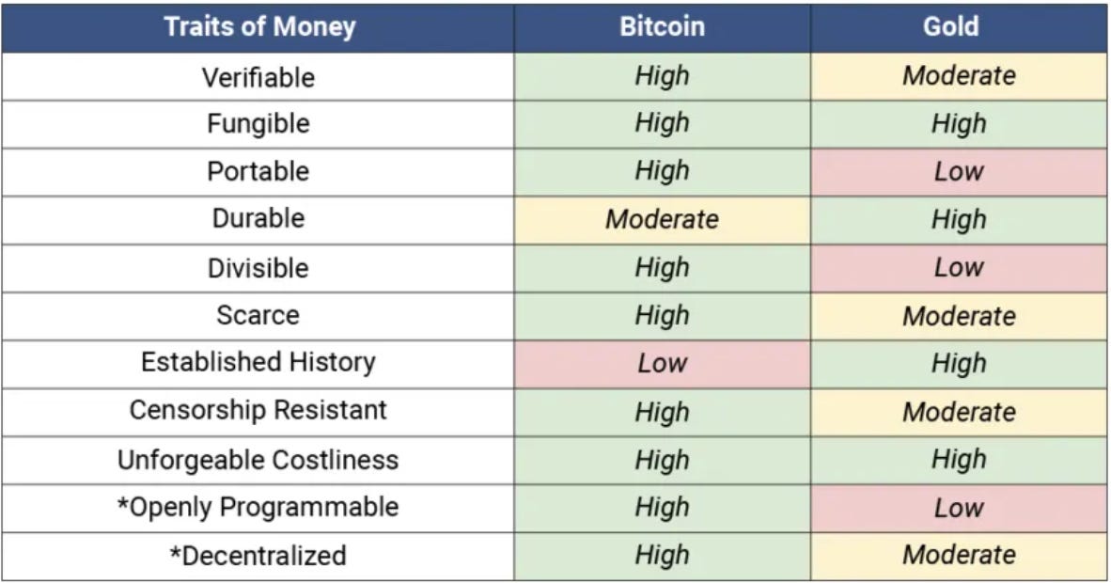Image resolution: width=1111 pixels, height=583 pixels.
Task: Select the Decentralized row label
Action: [x=258, y=556]
